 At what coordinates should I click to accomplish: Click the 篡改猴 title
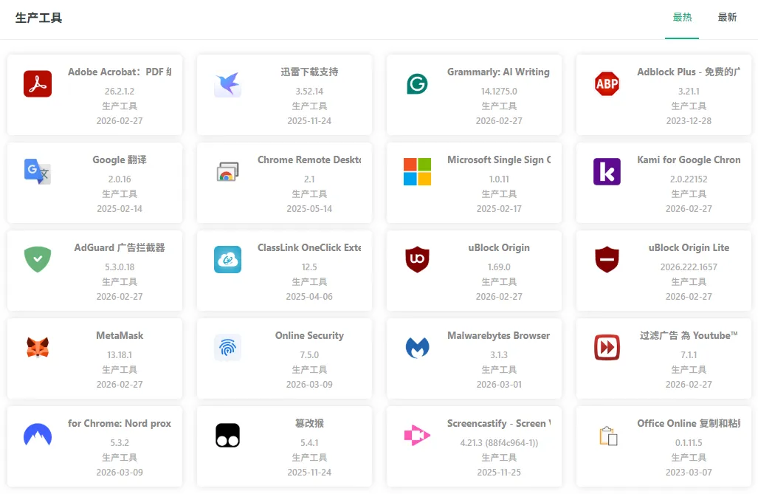coord(309,423)
